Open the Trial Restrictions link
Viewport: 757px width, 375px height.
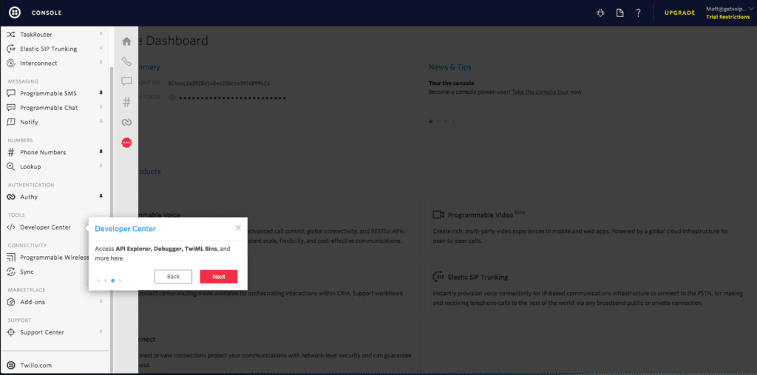728,18
